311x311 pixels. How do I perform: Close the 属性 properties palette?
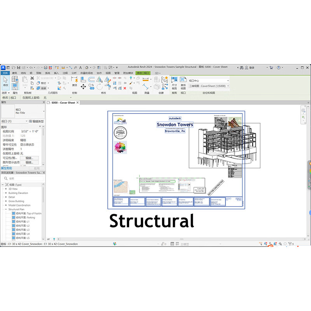[x=44, y=102]
